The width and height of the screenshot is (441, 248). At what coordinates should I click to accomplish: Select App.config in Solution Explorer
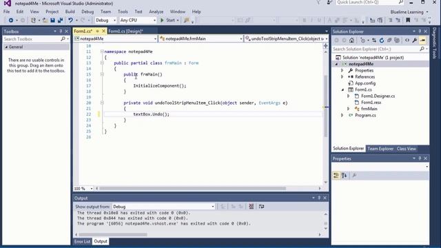[365, 83]
